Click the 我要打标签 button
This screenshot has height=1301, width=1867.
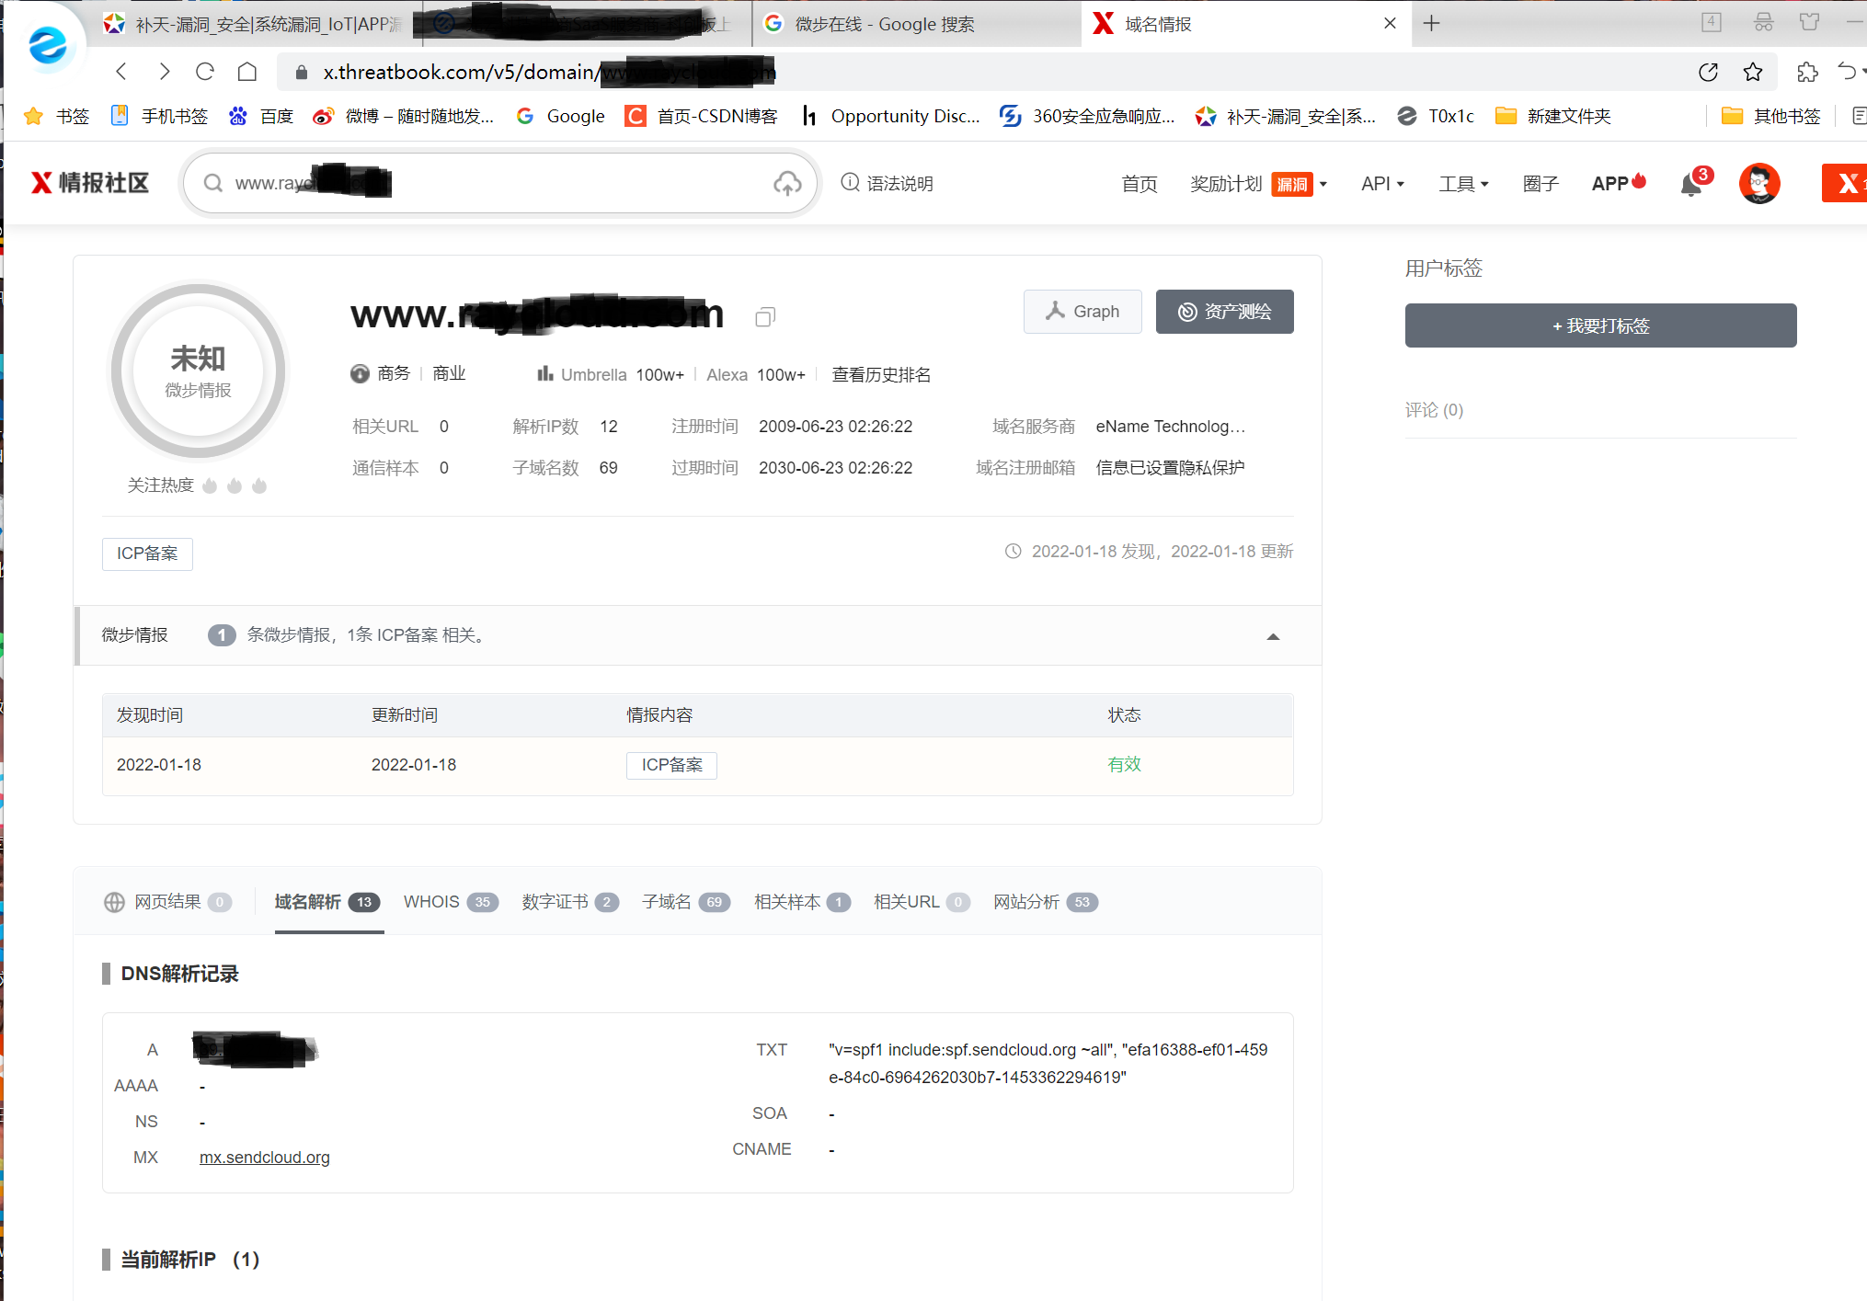pos(1600,325)
